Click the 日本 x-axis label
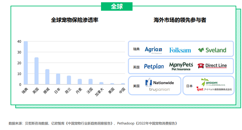 click(x=57, y=90)
